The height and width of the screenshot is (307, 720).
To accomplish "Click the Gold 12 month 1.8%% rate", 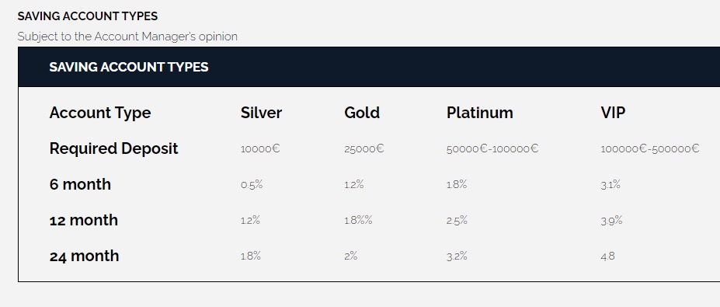I will click(358, 221).
